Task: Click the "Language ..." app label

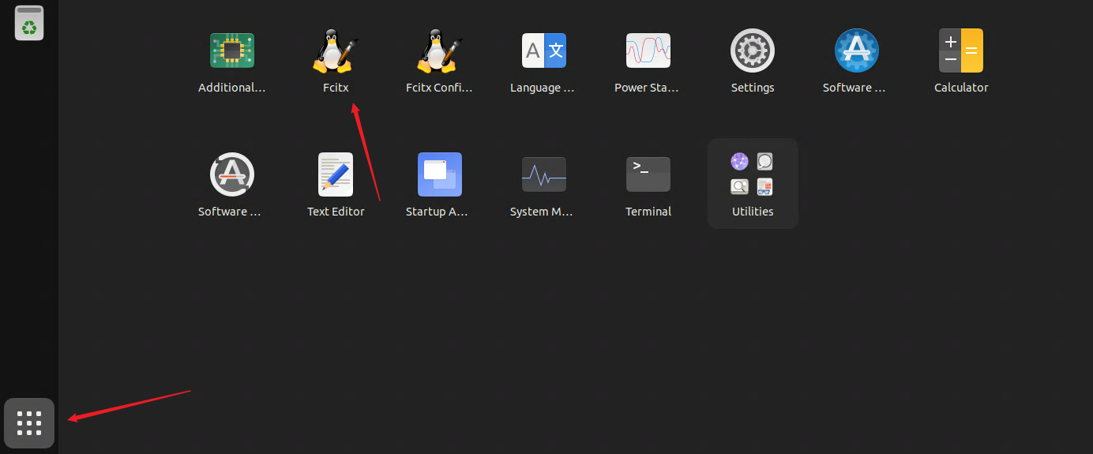Action: [543, 88]
